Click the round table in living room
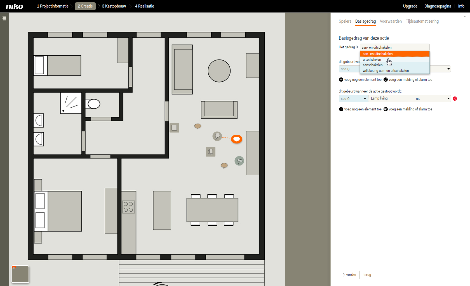 pos(219,71)
